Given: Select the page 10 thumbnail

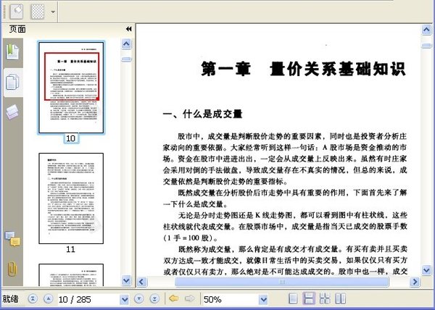Looking at the screenshot, I should 71,88.
